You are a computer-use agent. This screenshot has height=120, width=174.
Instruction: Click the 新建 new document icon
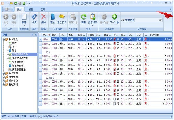click(24, 17)
